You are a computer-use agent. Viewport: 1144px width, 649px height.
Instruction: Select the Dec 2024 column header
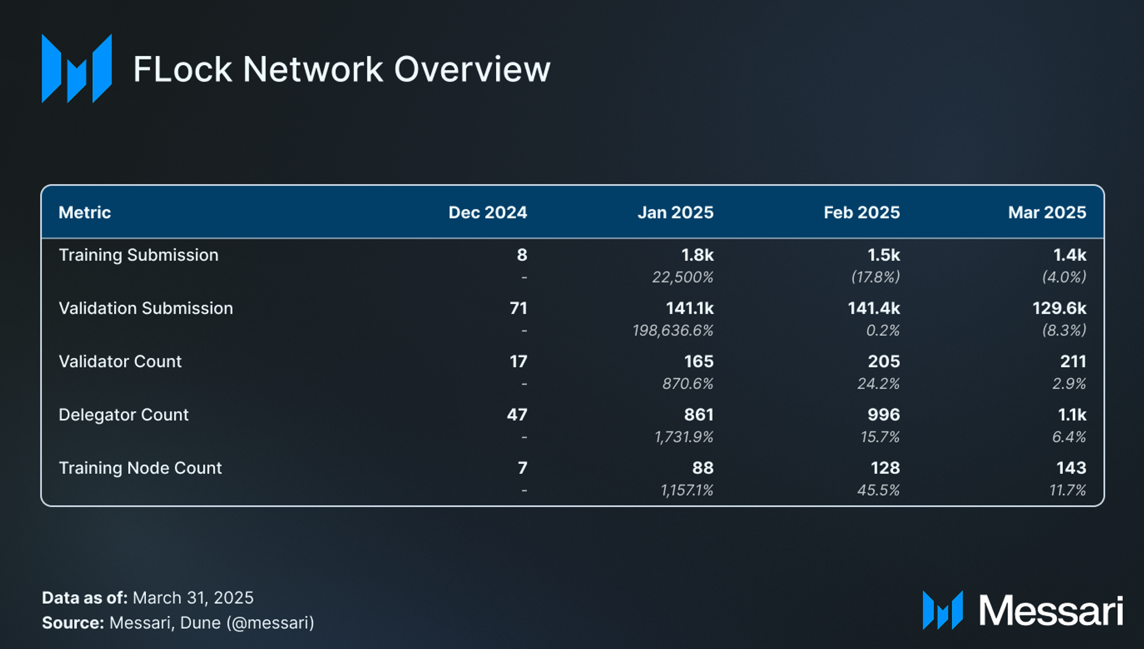488,213
